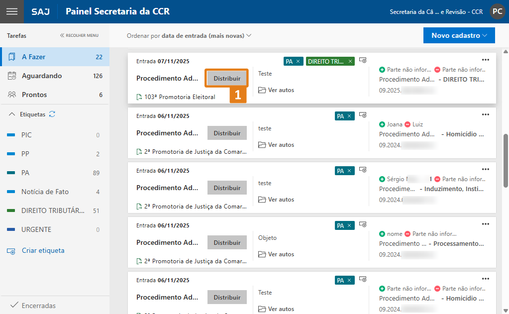The height and width of the screenshot is (314, 509).
Task: Click Distribuir on the first card
Action: tap(227, 79)
